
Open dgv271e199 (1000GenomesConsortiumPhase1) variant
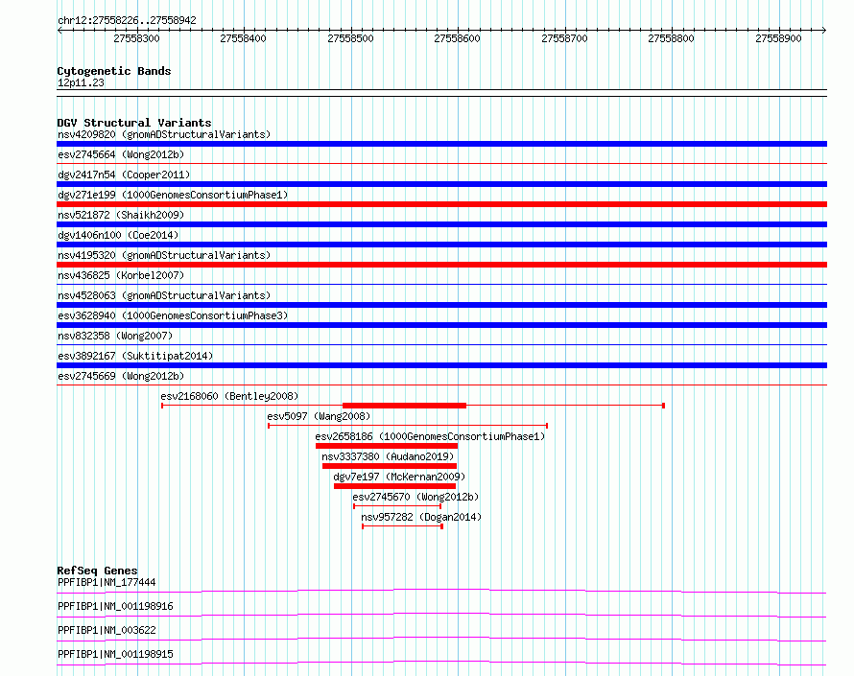[173, 195]
